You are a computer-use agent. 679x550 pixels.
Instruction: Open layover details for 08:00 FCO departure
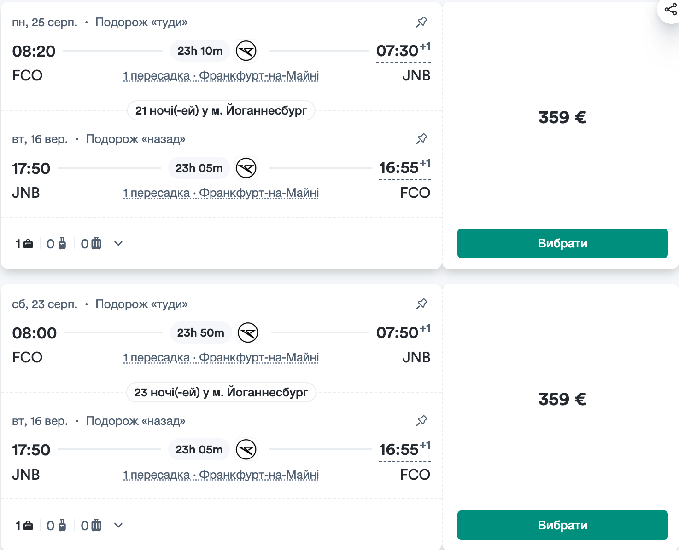coord(221,358)
